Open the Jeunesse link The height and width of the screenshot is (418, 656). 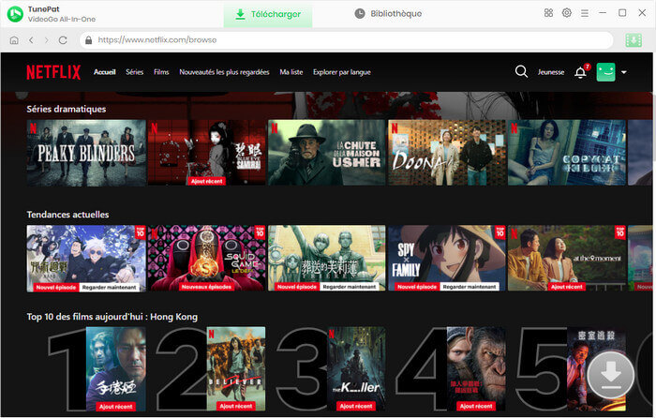click(551, 72)
